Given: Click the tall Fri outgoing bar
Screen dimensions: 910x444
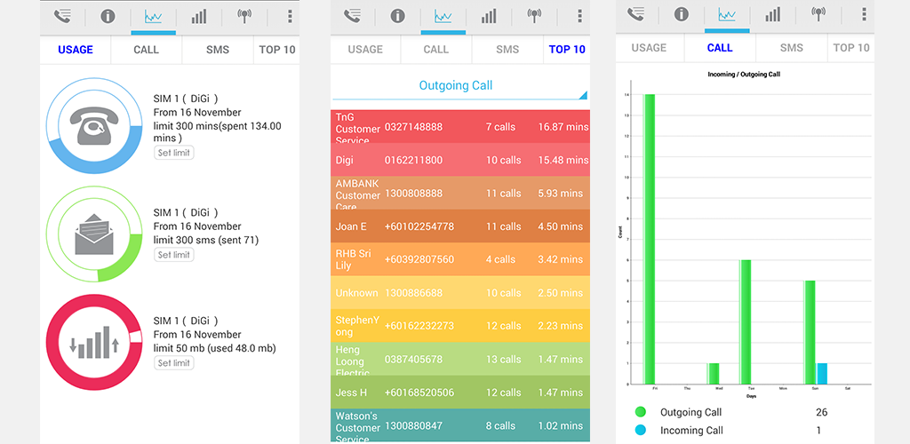Looking at the screenshot, I should [650, 239].
